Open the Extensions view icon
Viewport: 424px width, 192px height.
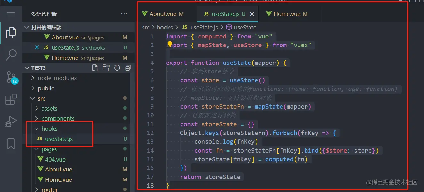pyautogui.click(x=11, y=99)
